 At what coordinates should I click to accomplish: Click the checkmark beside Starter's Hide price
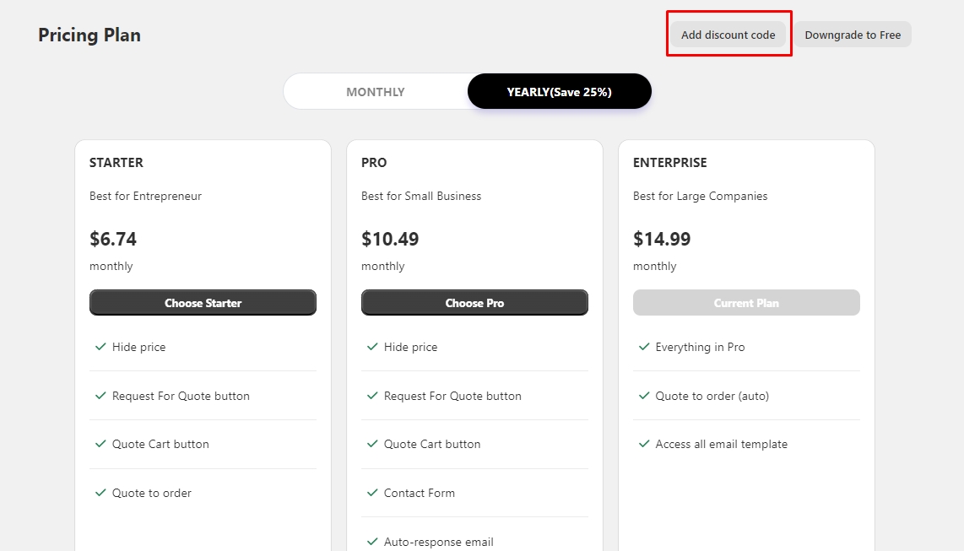[x=100, y=347]
